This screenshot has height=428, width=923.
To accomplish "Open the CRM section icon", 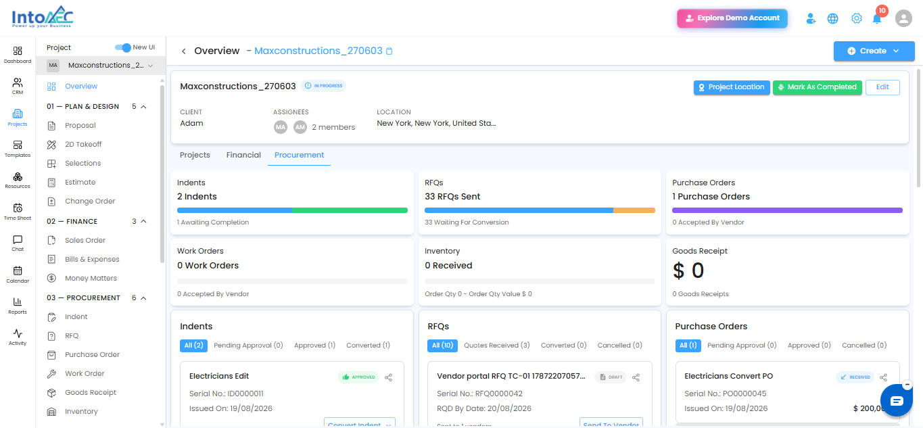I will (18, 86).
